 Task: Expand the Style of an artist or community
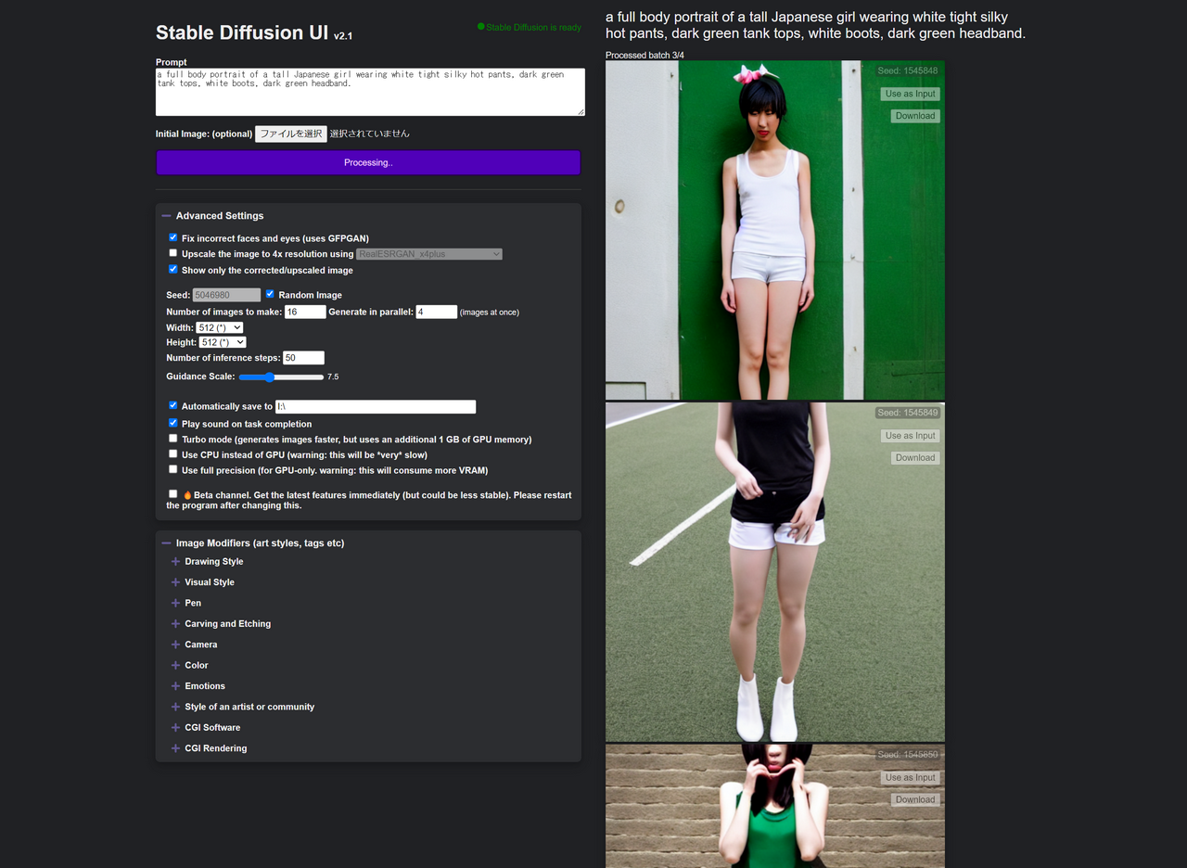coord(250,706)
